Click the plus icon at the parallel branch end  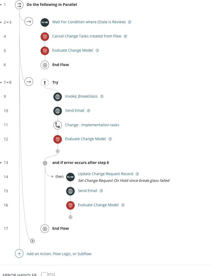click(x=32, y=241)
